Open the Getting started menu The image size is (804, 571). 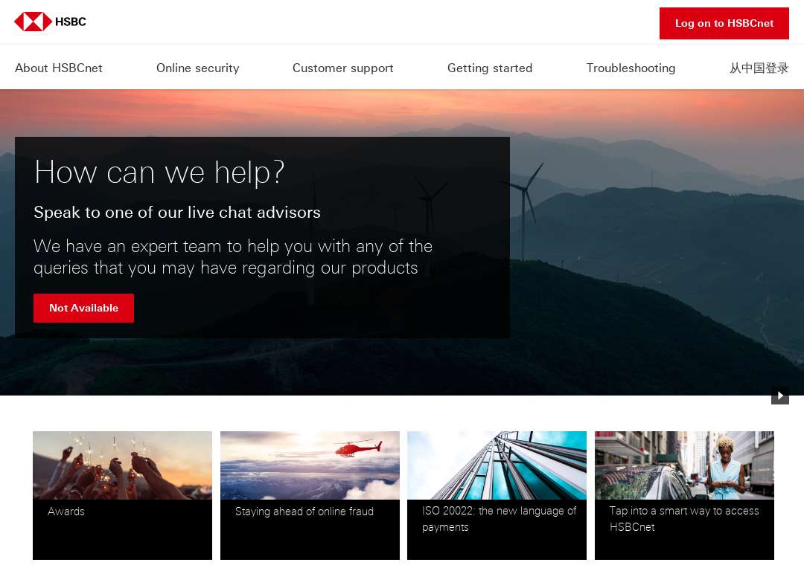click(490, 68)
